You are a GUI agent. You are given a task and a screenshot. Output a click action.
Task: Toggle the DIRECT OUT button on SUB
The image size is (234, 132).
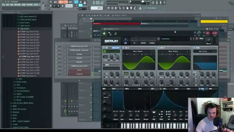[116, 48]
